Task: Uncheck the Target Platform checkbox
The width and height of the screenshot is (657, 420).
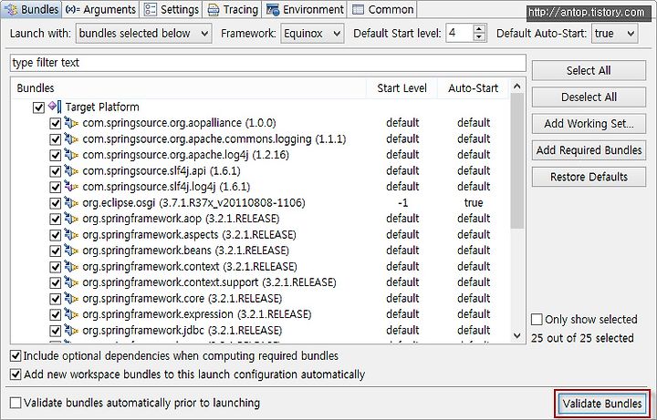Action: [x=38, y=108]
